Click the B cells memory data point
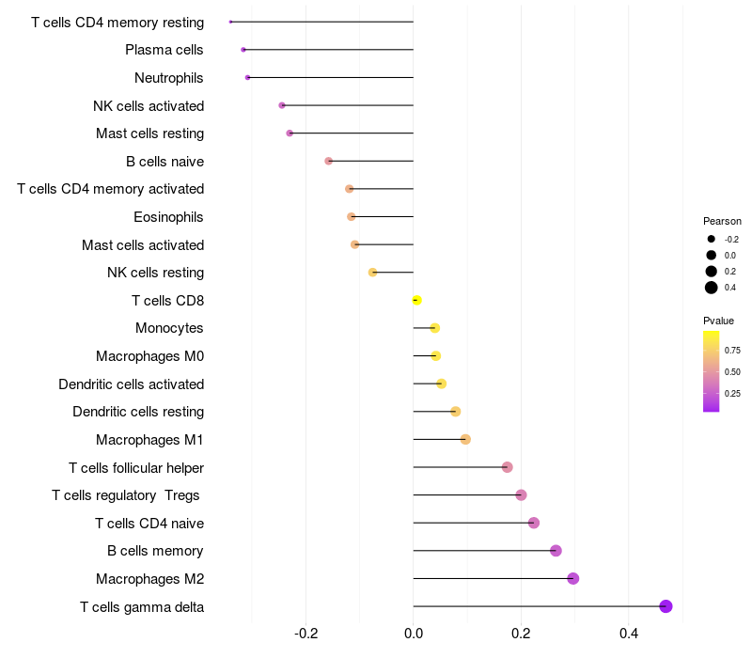752x658 pixels. [x=556, y=551]
